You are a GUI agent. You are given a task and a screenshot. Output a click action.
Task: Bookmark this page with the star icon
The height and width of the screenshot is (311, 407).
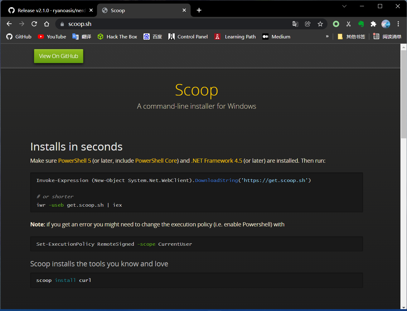tap(320, 24)
